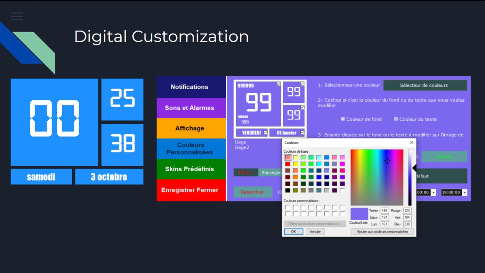Screen dimensions: 485x273
Task: Open the hamburger menu icon top-left
Action: 17,16
